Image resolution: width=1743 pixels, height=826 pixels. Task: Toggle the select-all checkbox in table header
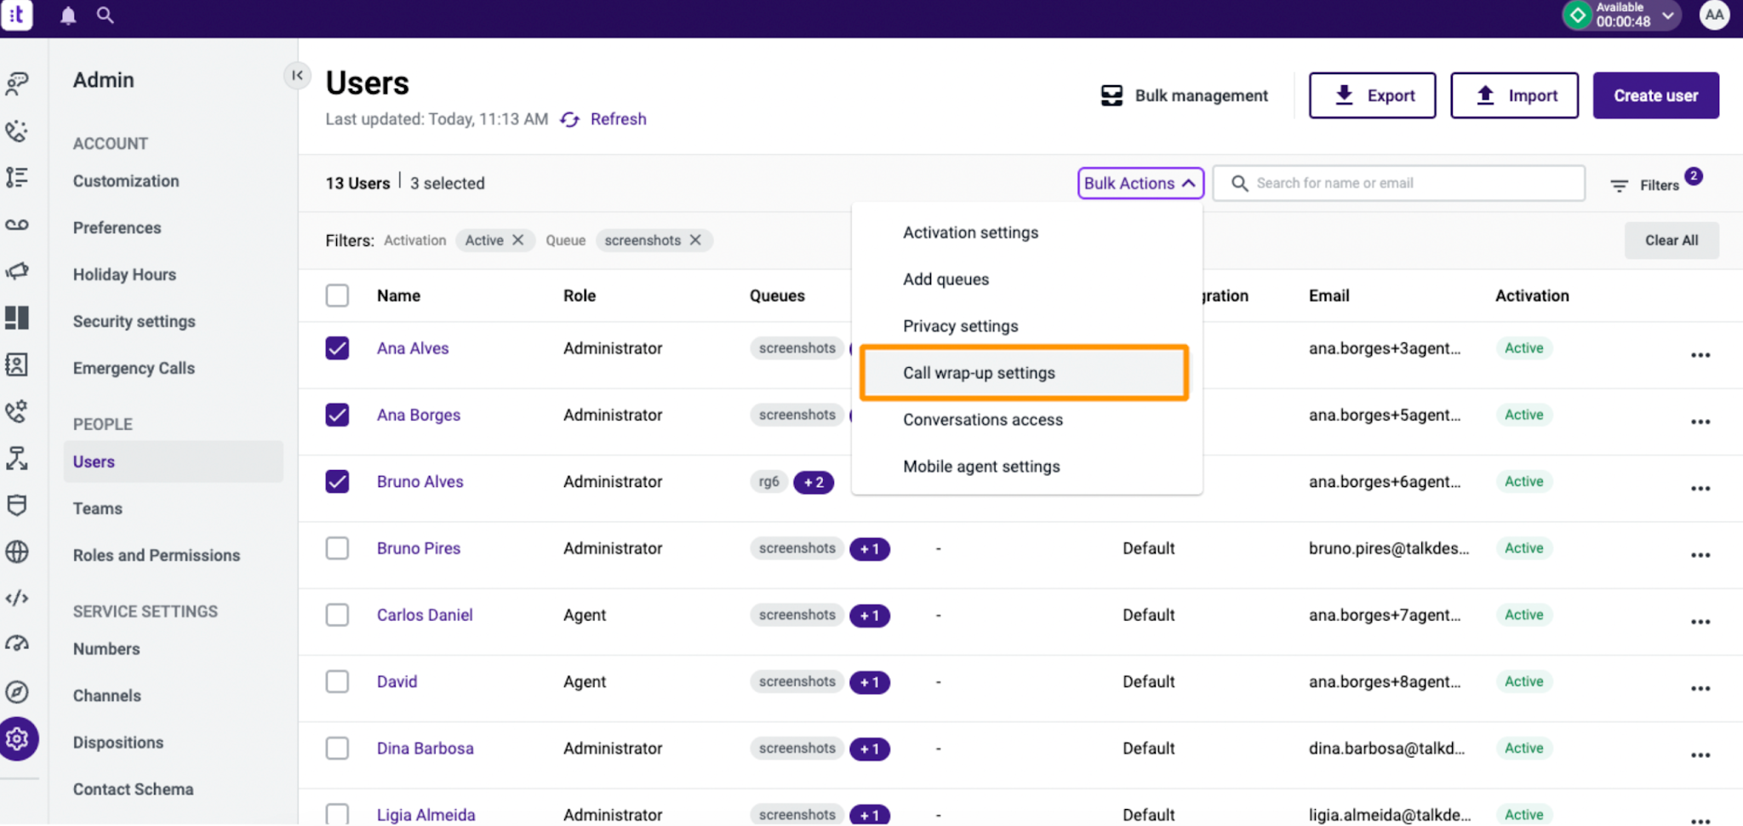point(337,295)
